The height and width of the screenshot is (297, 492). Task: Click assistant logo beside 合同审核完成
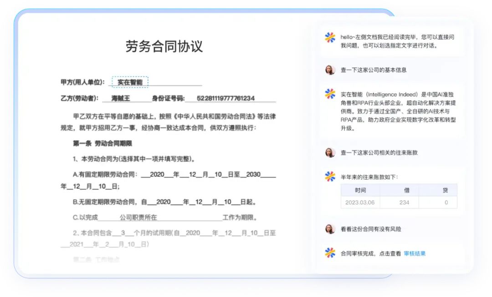point(330,253)
